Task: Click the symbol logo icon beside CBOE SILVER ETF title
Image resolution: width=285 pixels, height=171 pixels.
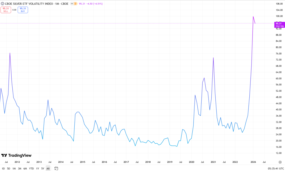Action: pos(2,4)
